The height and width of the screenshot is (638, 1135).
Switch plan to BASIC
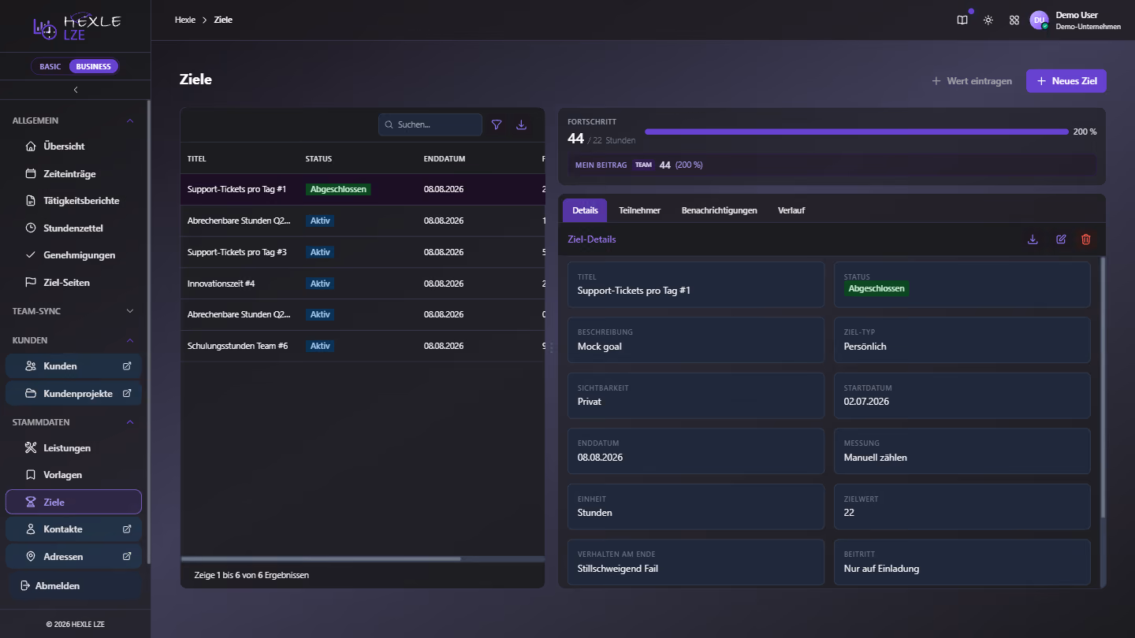click(x=50, y=66)
